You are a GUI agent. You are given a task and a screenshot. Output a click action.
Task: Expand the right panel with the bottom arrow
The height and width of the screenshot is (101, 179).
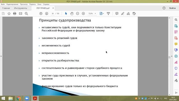[x=176, y=93]
